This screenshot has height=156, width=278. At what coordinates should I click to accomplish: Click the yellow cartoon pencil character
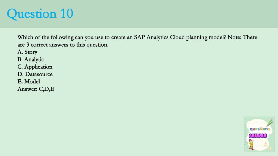251,145
